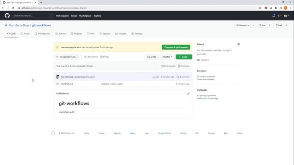294x165 pixels.
Task: Click Create a new release
Action: click(x=205, y=79)
